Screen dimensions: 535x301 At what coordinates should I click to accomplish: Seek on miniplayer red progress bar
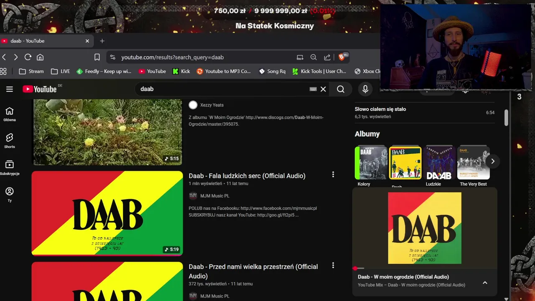click(425, 268)
